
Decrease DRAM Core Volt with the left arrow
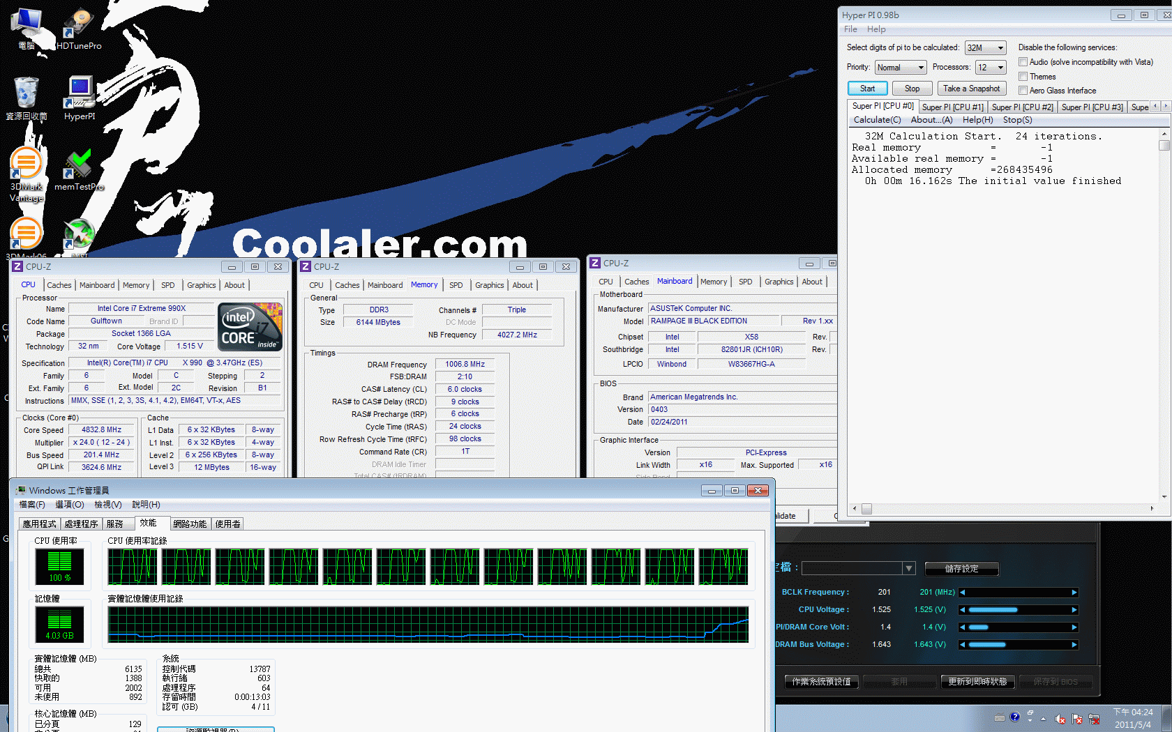963,627
